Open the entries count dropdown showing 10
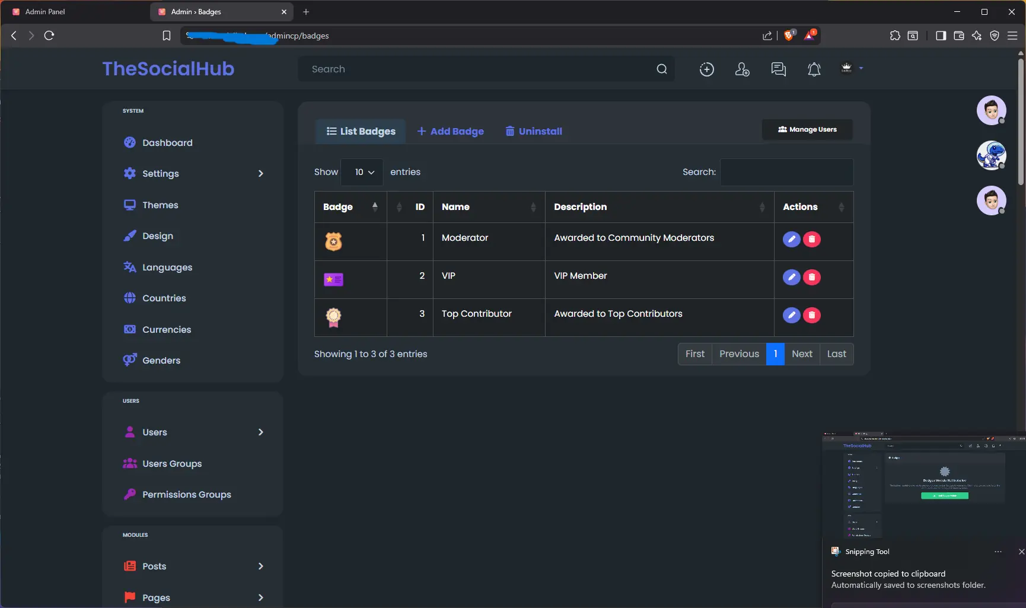Image resolution: width=1026 pixels, height=608 pixels. point(362,172)
